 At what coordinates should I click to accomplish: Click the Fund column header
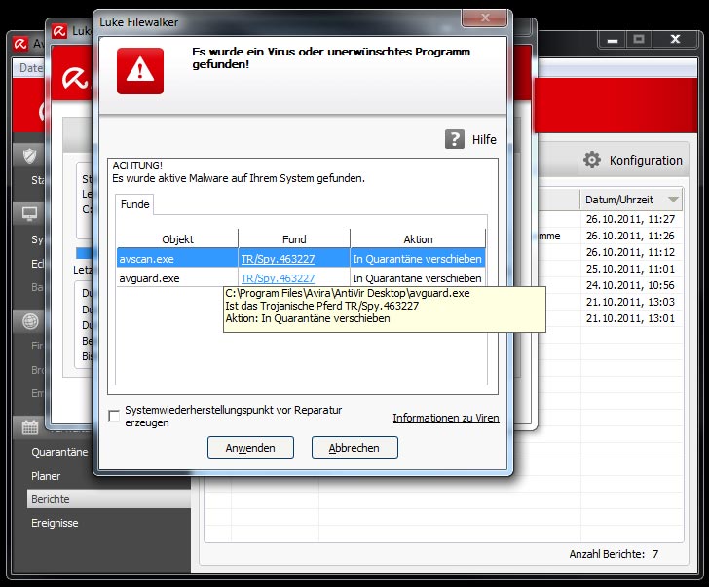[x=294, y=239]
